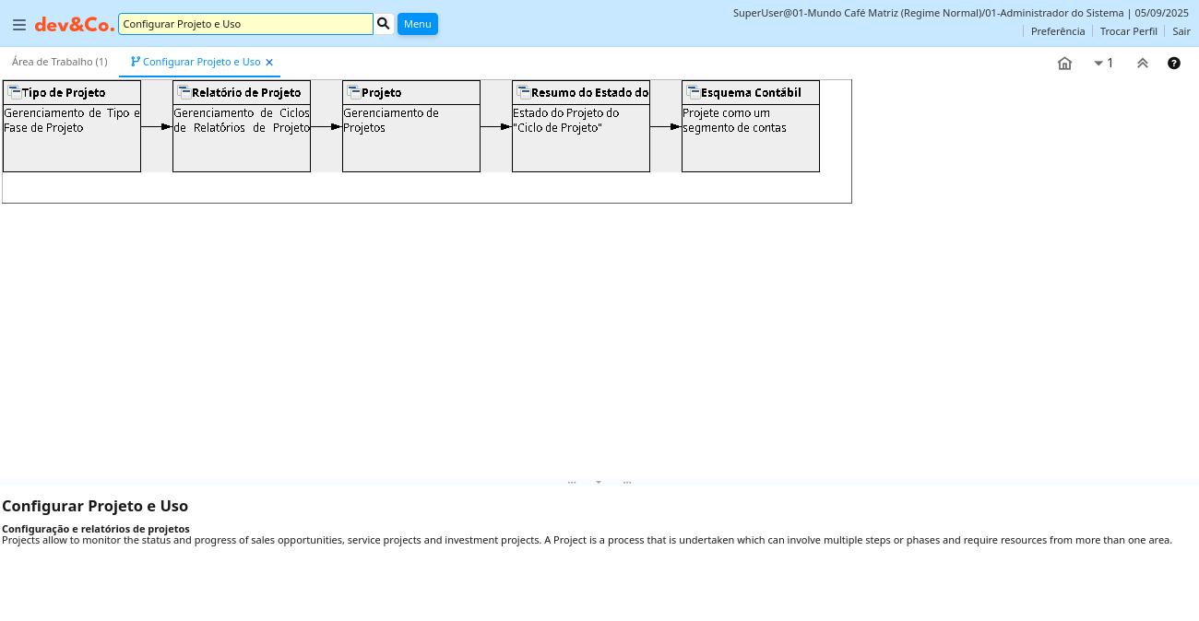
Task: Click the Esquema Contábil node title
Action: point(751,93)
